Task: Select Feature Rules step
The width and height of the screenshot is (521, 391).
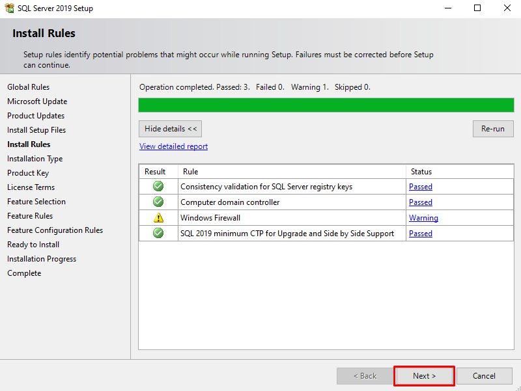Action: point(30,216)
